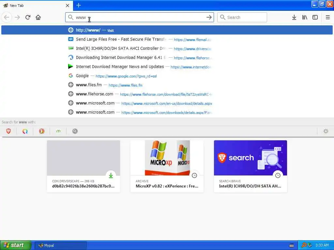This screenshot has width=334, height=250.
Task: Reload the current page
Action: (28, 17)
